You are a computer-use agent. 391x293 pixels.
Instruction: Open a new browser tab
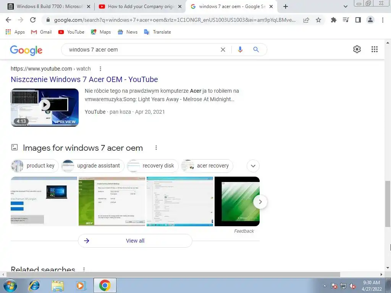pos(286,6)
